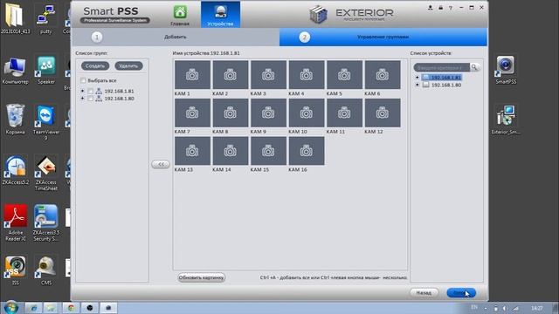This screenshot has height=314, width=559.
Task: Open ZKAccess TimeSheet desktop shortcut
Action: point(46,173)
